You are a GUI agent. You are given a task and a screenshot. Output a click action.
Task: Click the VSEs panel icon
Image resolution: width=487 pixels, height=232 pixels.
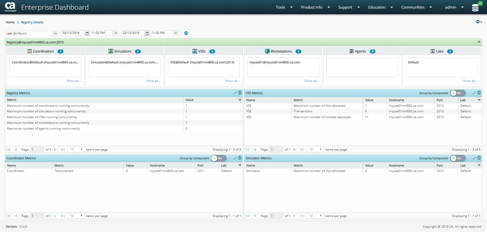[195, 51]
